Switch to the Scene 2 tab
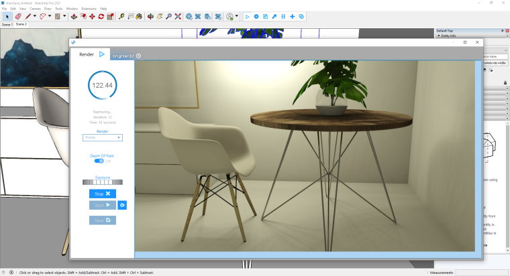The image size is (510, 276). point(21,24)
